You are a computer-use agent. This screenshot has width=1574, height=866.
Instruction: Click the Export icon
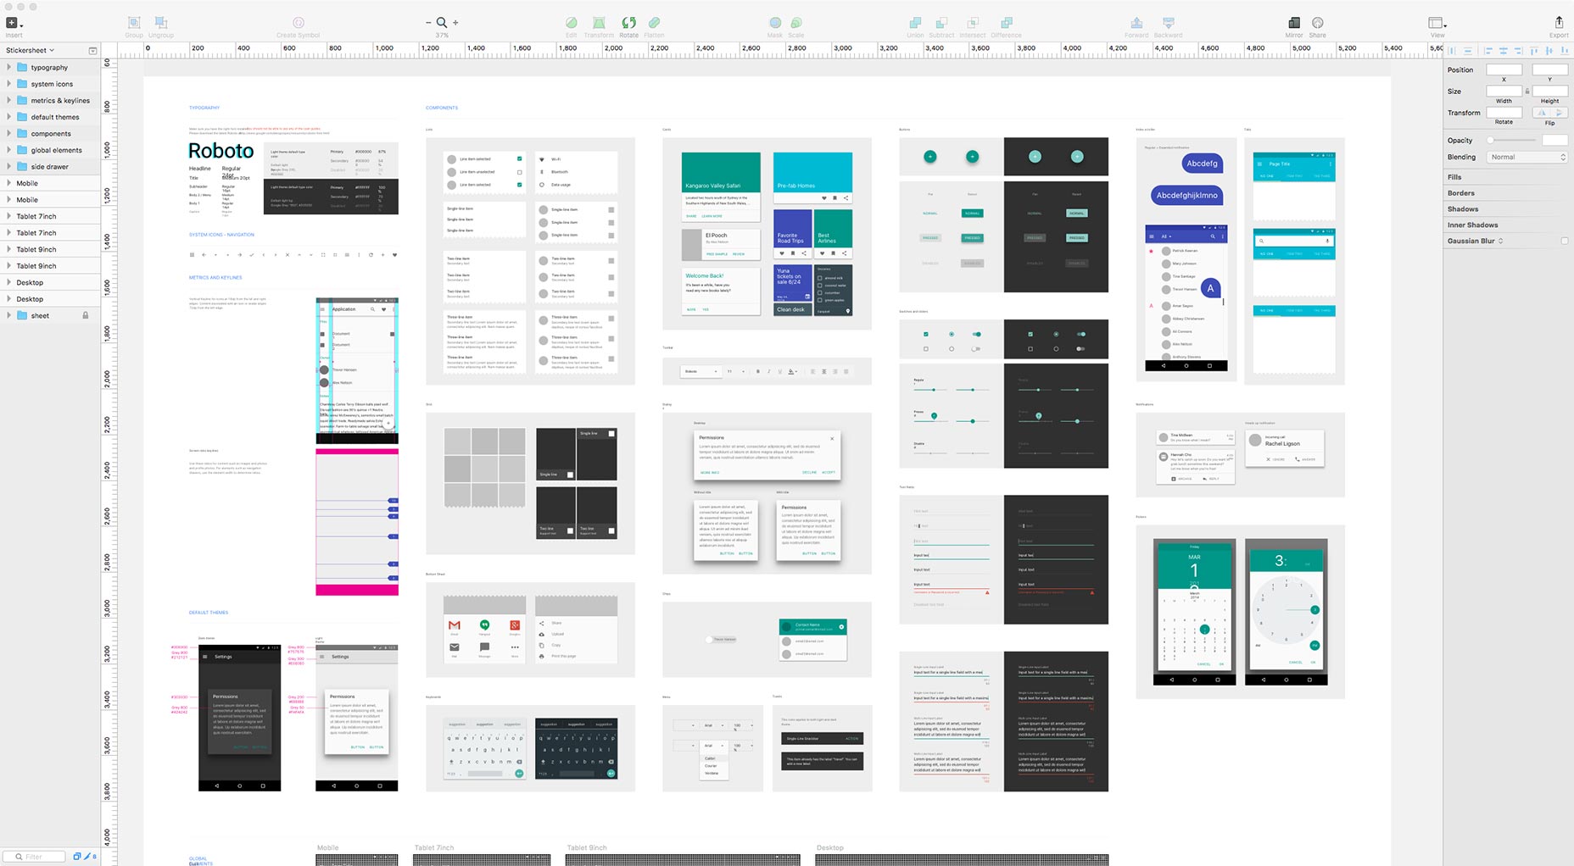coord(1558,23)
